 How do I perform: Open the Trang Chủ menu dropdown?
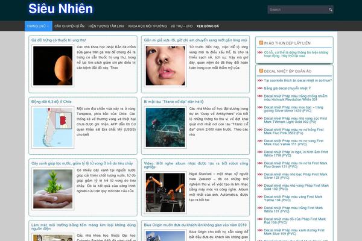[x=39, y=26]
